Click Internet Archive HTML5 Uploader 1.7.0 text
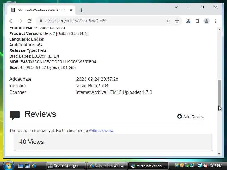The width and height of the screenshot is (227, 170). click(x=114, y=92)
